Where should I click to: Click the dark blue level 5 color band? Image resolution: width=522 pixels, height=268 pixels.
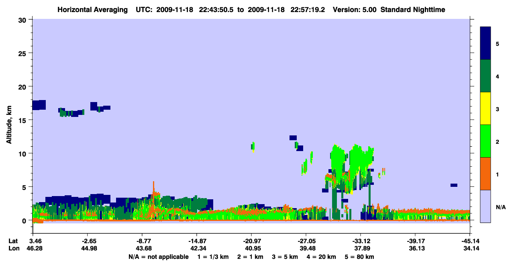click(485, 43)
